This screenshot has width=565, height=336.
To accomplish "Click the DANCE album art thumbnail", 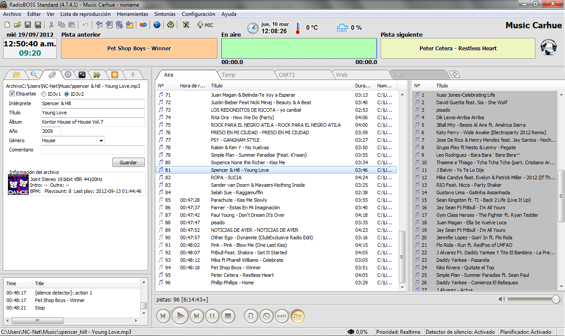I will tap(18, 185).
